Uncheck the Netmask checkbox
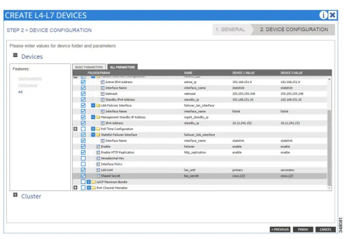The image size is (344, 239). (83, 94)
